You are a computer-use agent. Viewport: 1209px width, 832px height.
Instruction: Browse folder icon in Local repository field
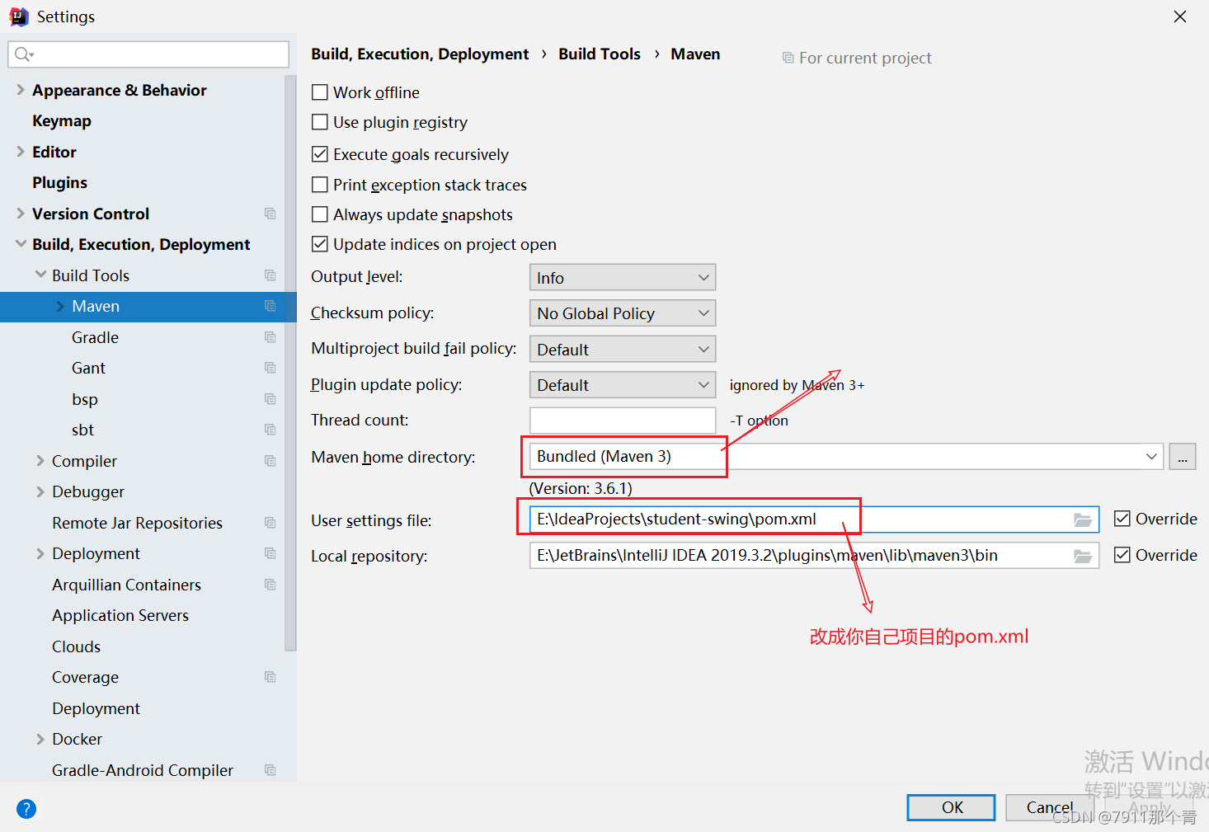tap(1083, 556)
